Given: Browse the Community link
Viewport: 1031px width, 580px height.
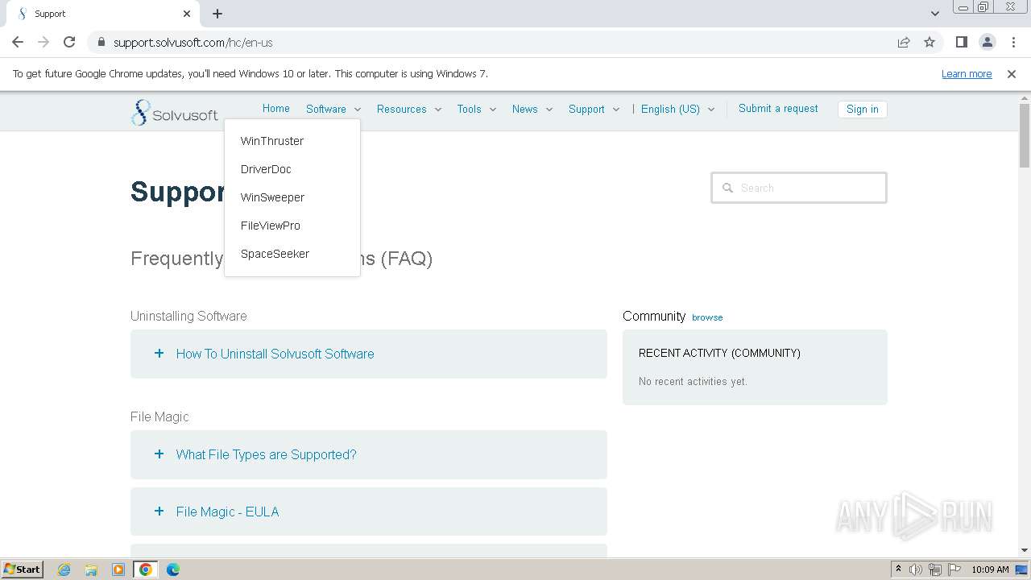Looking at the screenshot, I should (707, 317).
